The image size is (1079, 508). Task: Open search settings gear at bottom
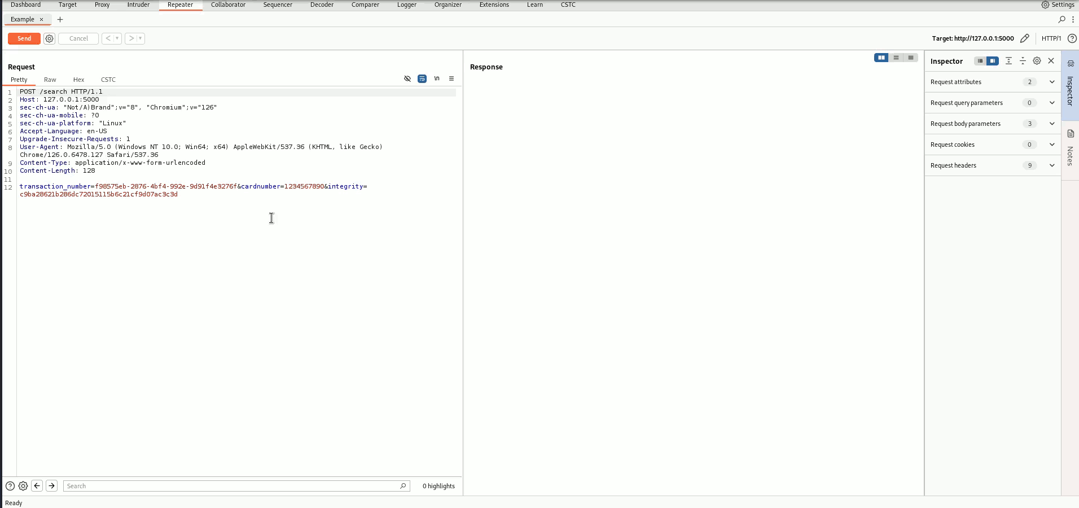pyautogui.click(x=23, y=486)
